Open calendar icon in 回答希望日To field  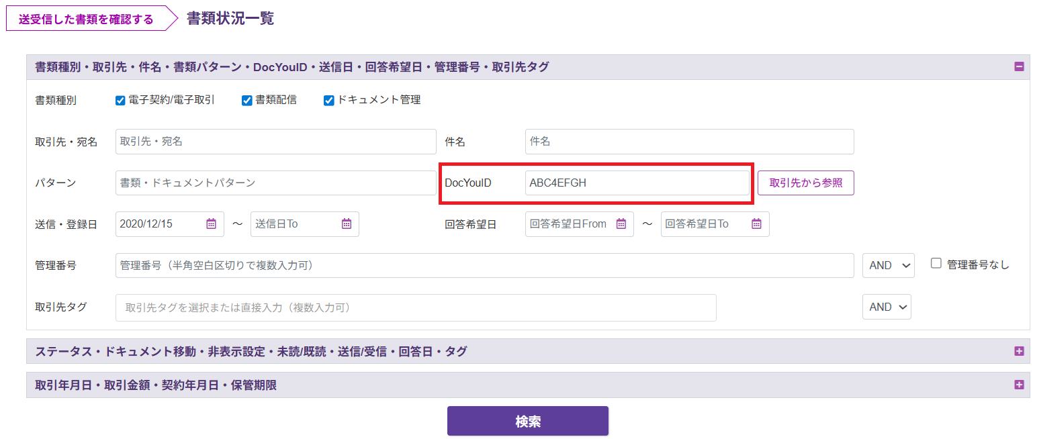pyautogui.click(x=756, y=224)
